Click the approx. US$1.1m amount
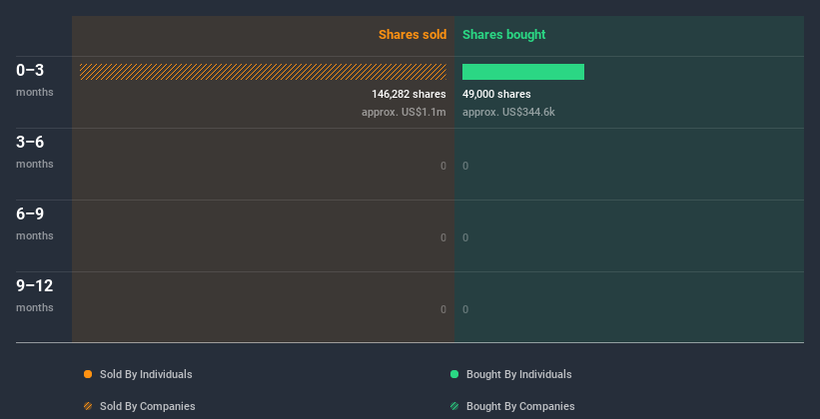Image resolution: width=820 pixels, height=419 pixels. click(x=404, y=112)
